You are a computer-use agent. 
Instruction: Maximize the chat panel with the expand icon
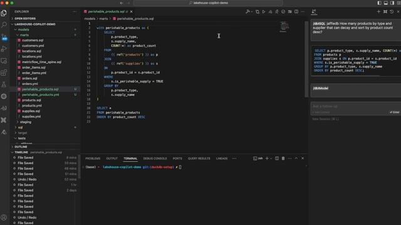[385, 11]
